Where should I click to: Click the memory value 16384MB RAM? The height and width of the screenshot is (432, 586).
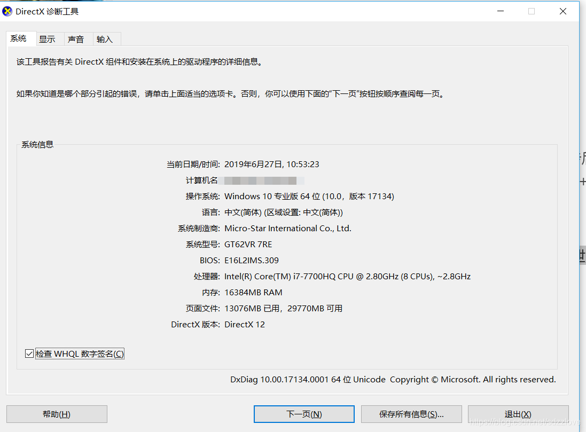pos(253,293)
